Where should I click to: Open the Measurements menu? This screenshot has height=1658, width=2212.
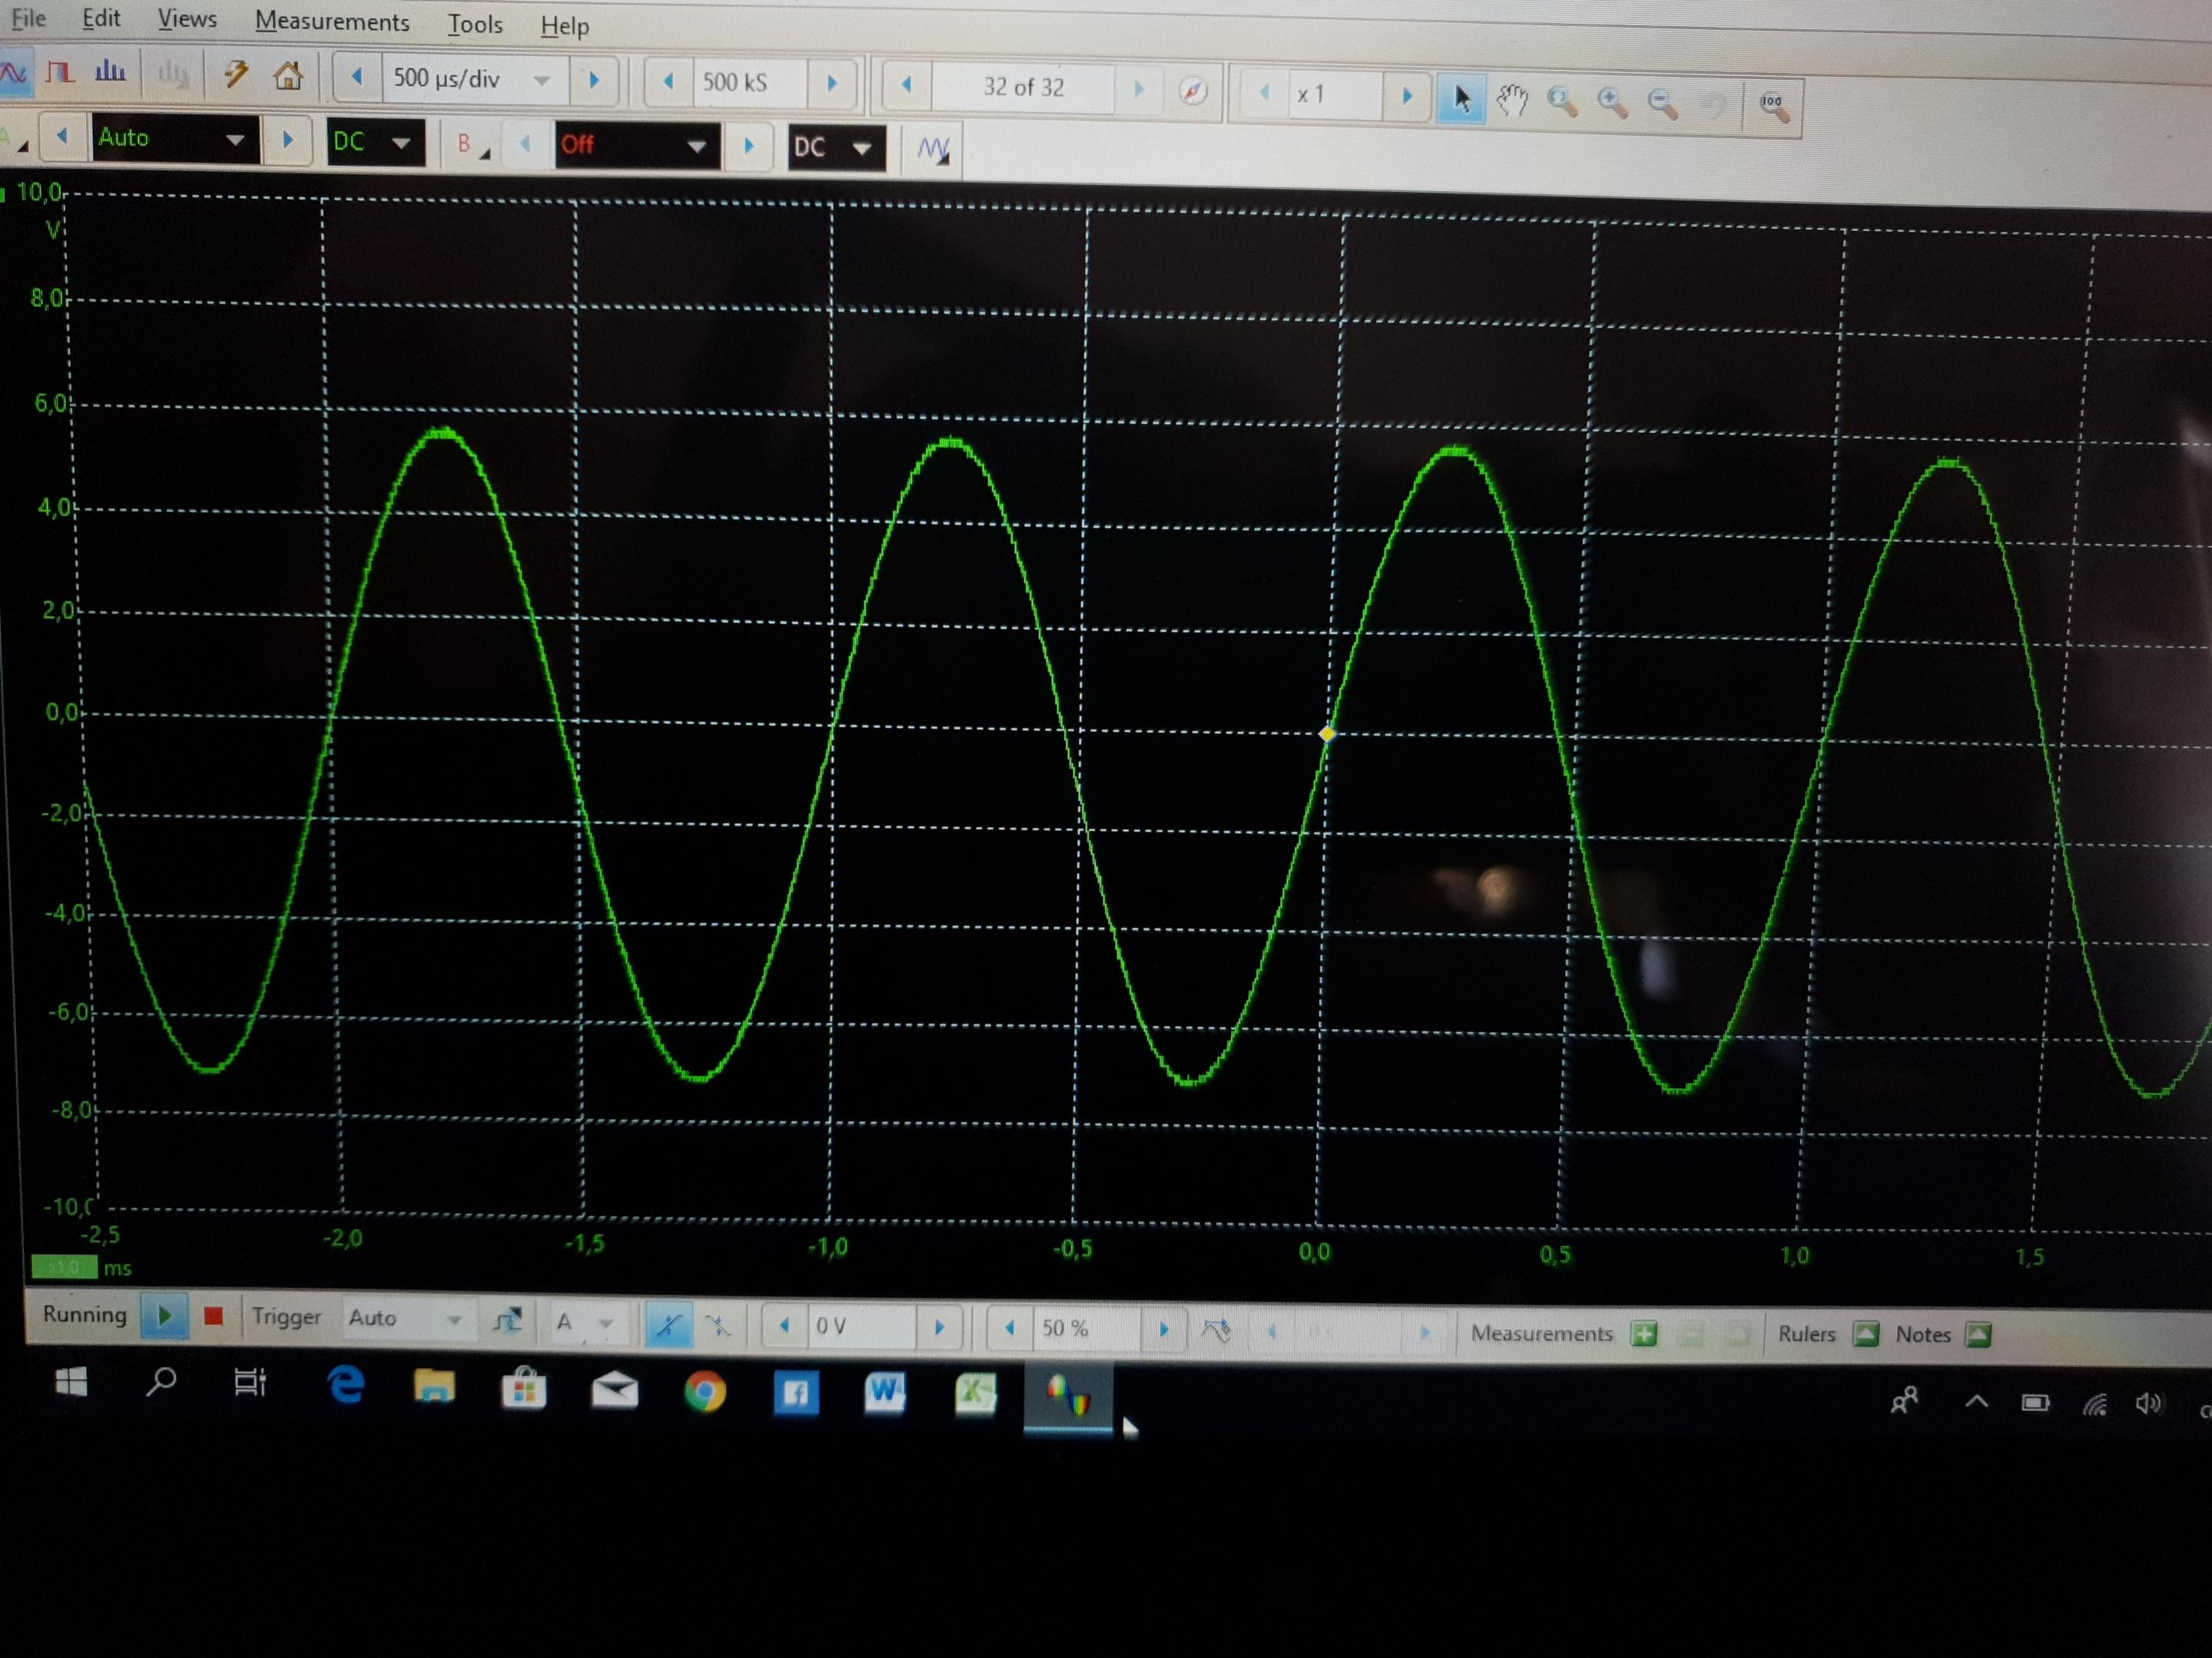[332, 22]
